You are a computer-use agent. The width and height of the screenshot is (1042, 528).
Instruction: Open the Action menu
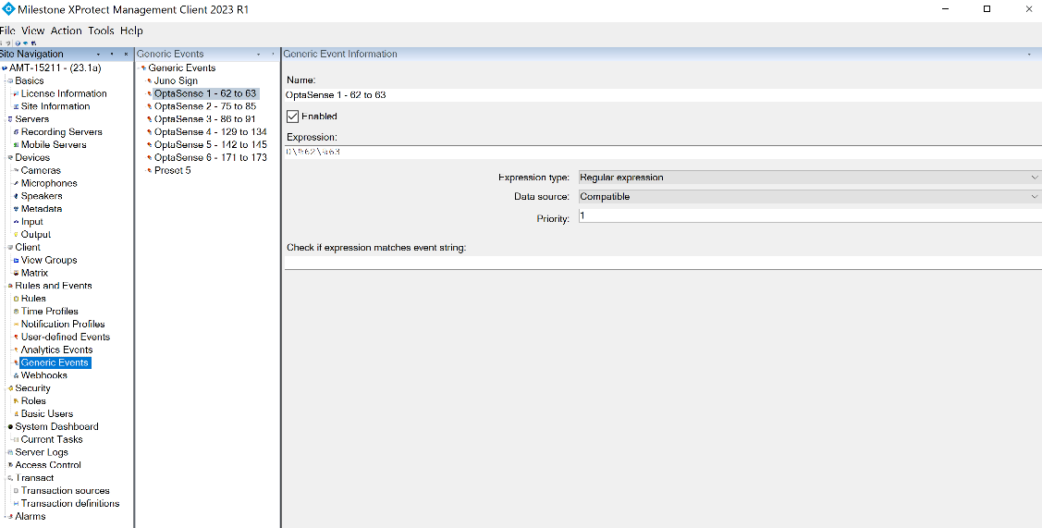(x=66, y=31)
